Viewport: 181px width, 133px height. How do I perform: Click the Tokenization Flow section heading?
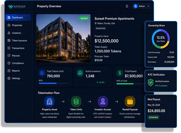click(49, 93)
